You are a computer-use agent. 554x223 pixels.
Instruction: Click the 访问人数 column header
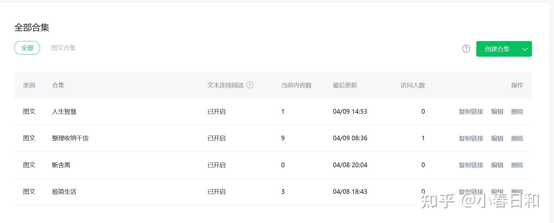tap(413, 85)
